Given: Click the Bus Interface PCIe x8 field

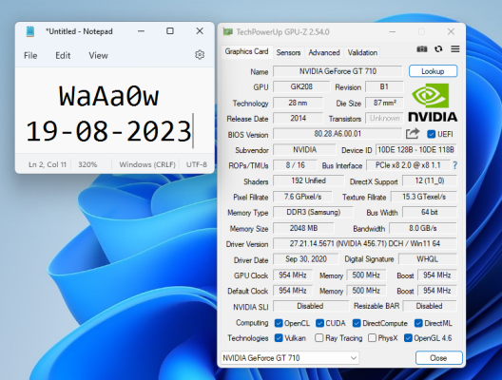Looking at the screenshot, I should [408, 165].
